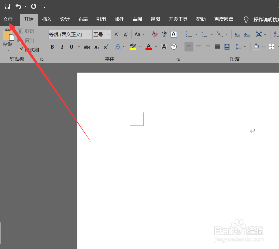
Task: Click the shading paint bucket icon
Action: (x=256, y=47)
